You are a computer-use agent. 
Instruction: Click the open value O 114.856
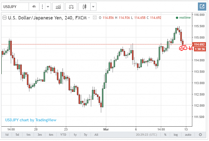pos(106,18)
